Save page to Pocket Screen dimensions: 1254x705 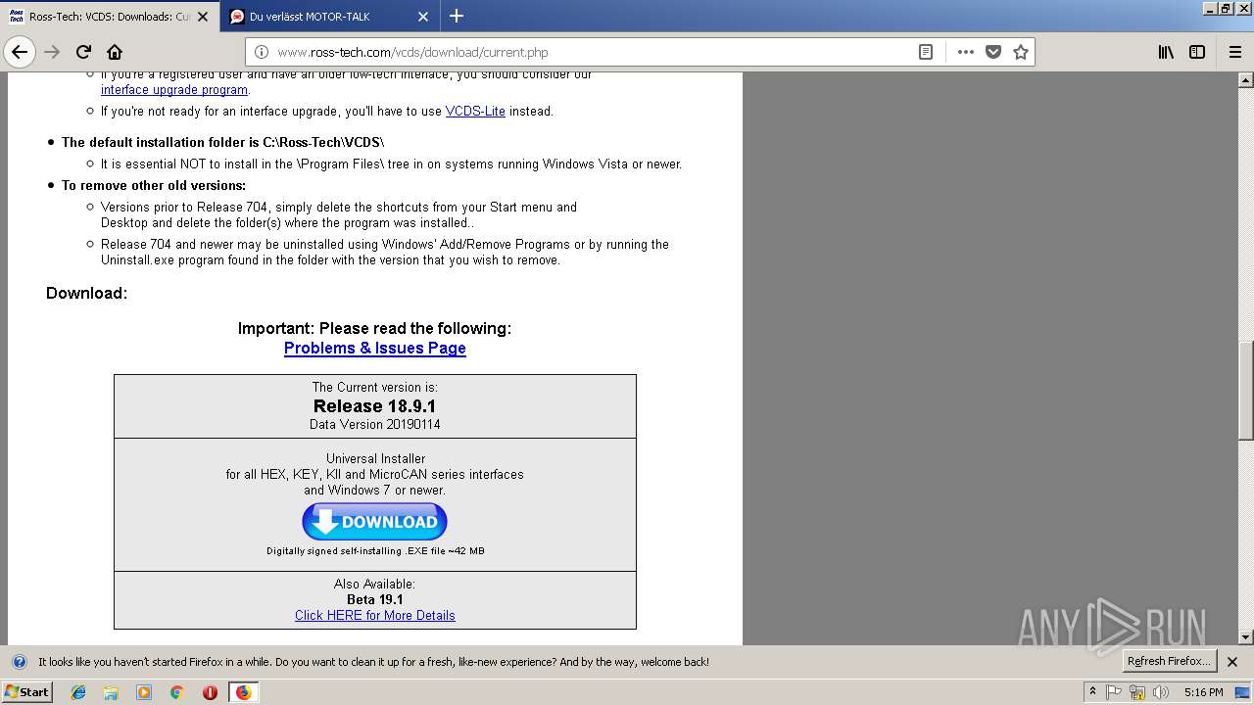pos(993,52)
